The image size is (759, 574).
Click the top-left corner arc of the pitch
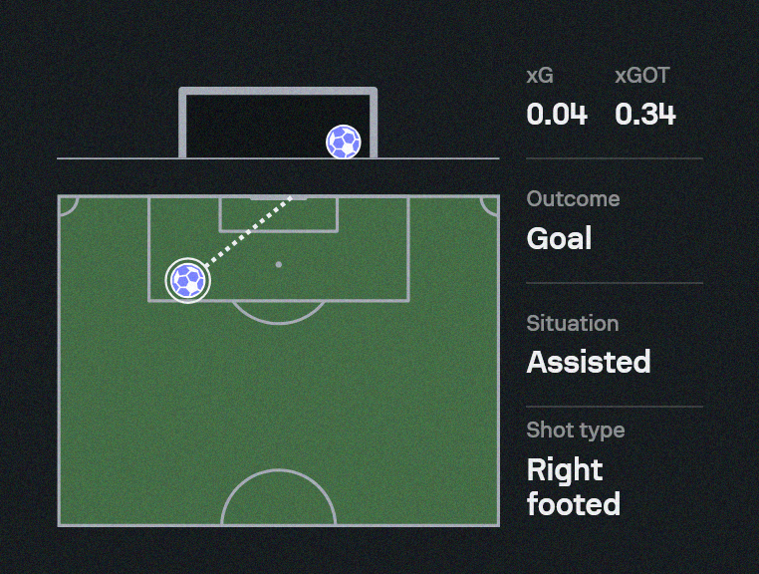pos(68,204)
